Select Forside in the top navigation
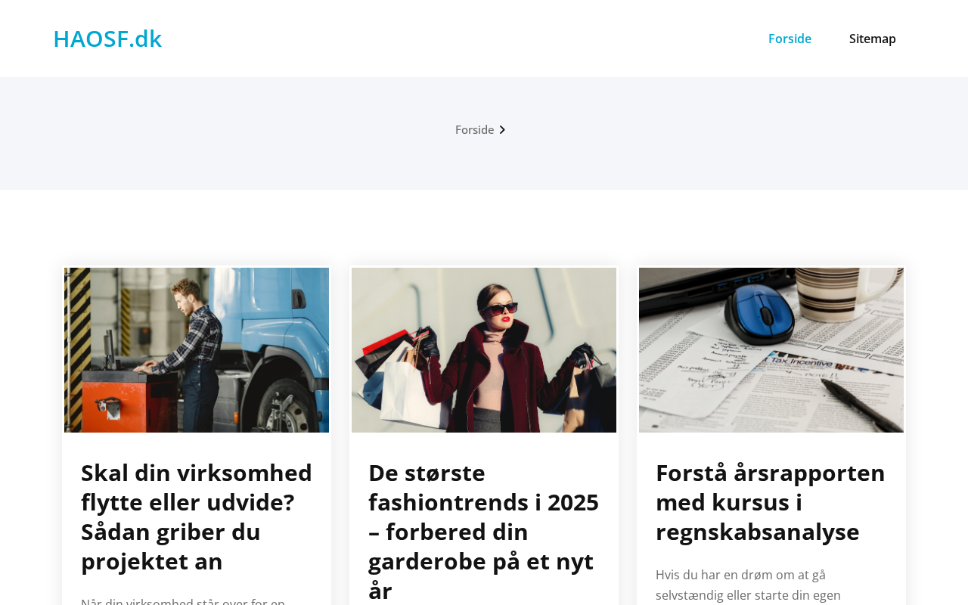Viewport: 968px width, 605px height. pyautogui.click(x=790, y=39)
